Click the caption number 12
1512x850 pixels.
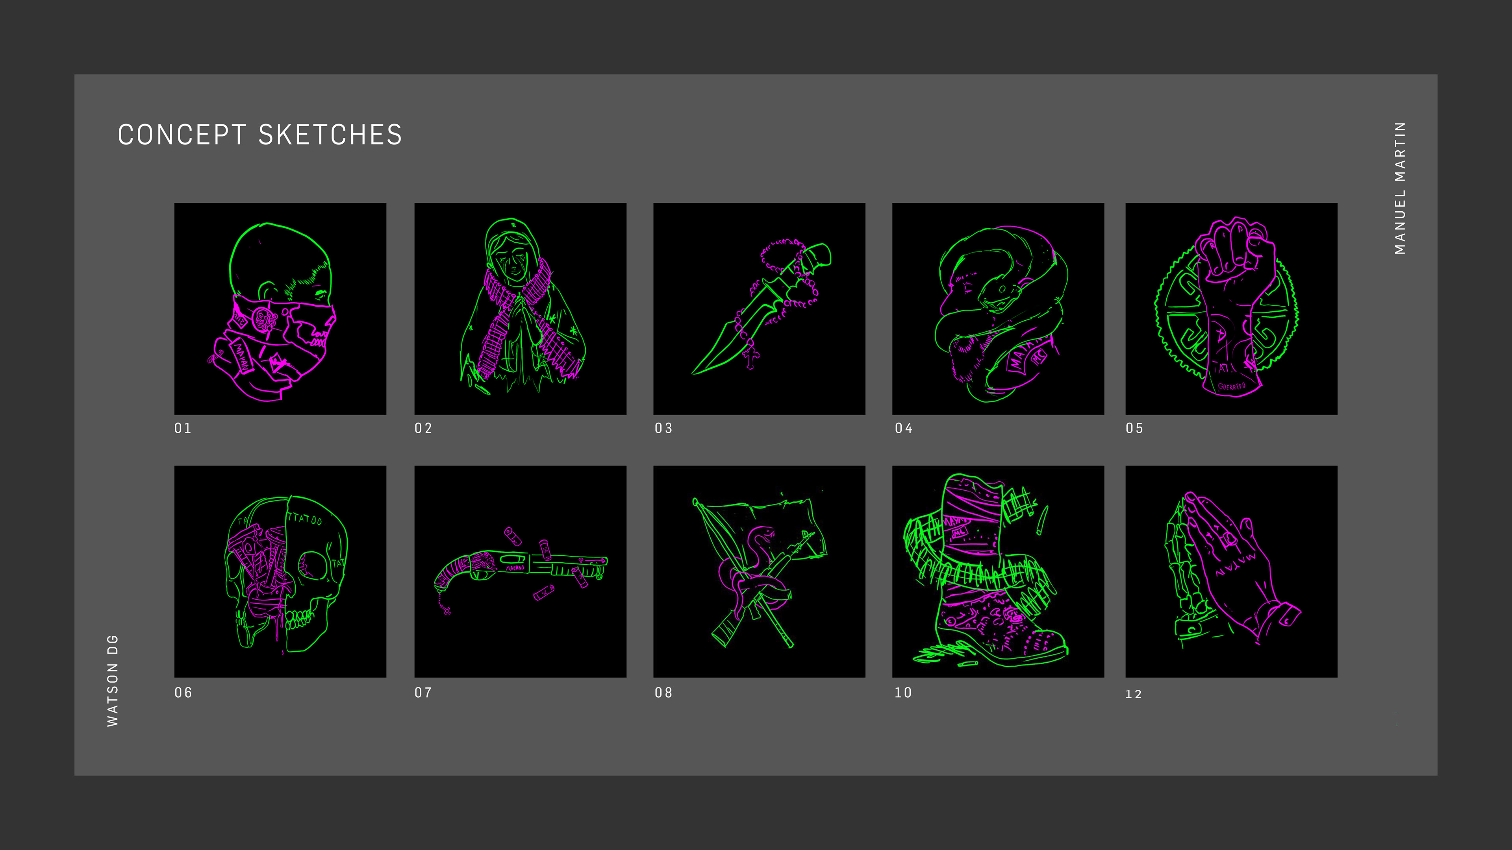1134,695
